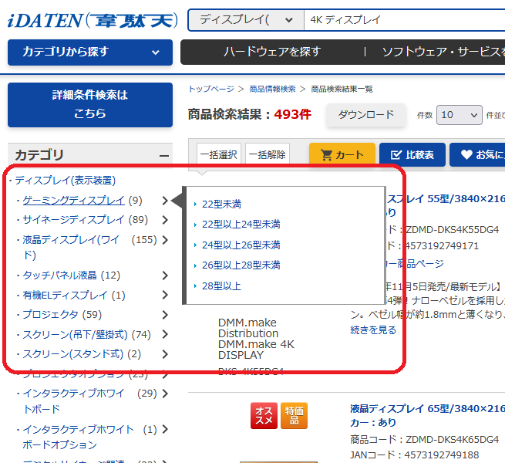Open the ディスプレイ search category dropdown
This screenshot has height=463, width=505.
tap(245, 20)
